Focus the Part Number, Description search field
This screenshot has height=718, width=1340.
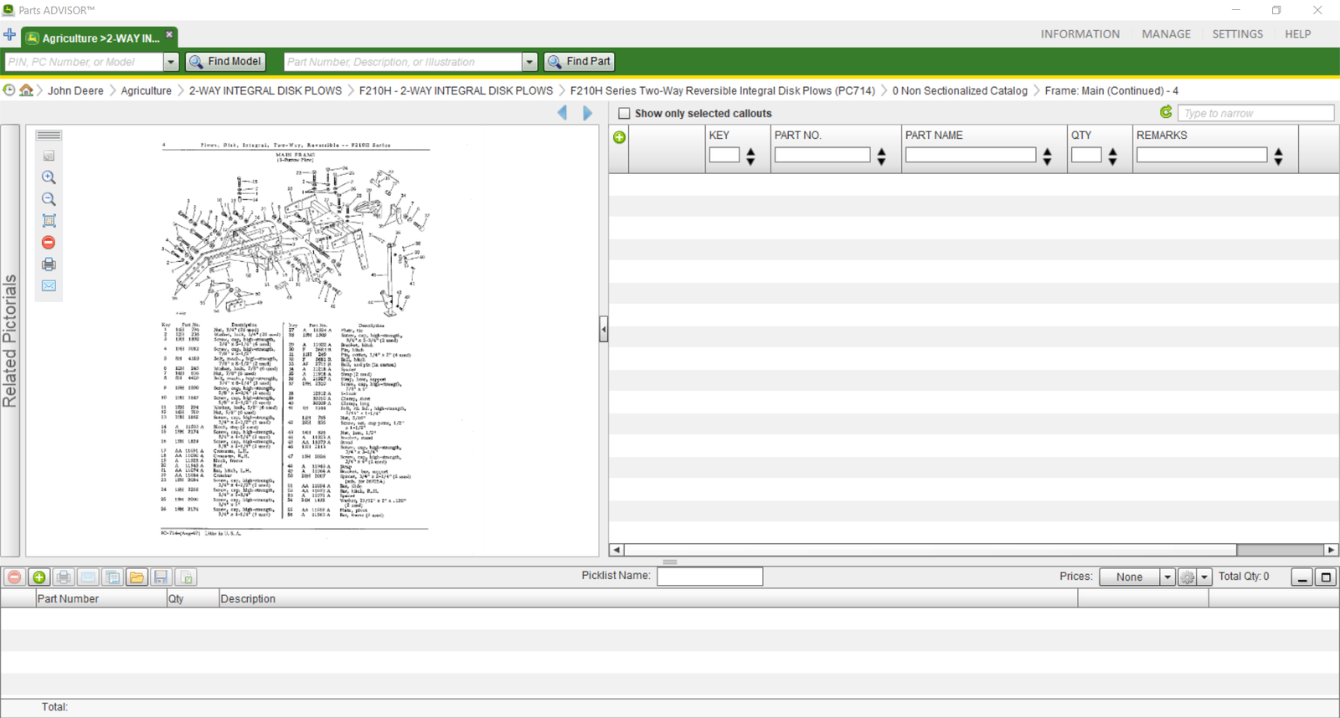[403, 62]
